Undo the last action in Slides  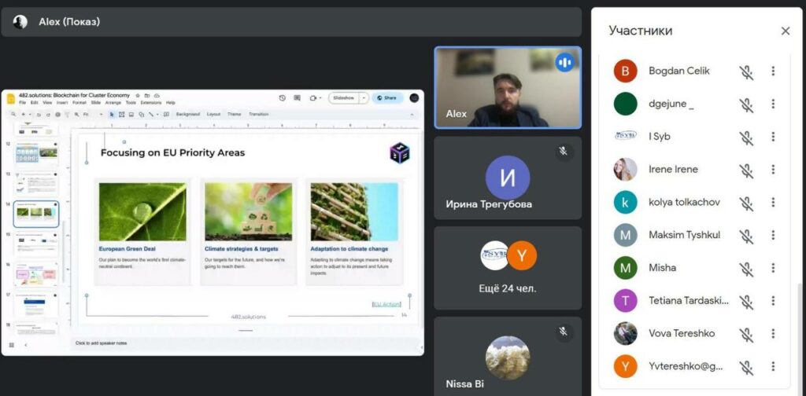pos(39,115)
